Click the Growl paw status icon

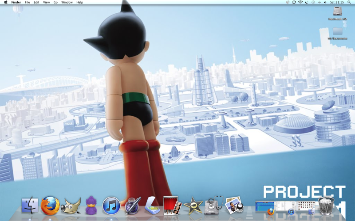[x=288, y=2]
